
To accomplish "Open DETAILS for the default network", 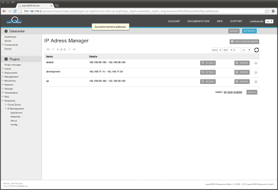I will [208, 63].
